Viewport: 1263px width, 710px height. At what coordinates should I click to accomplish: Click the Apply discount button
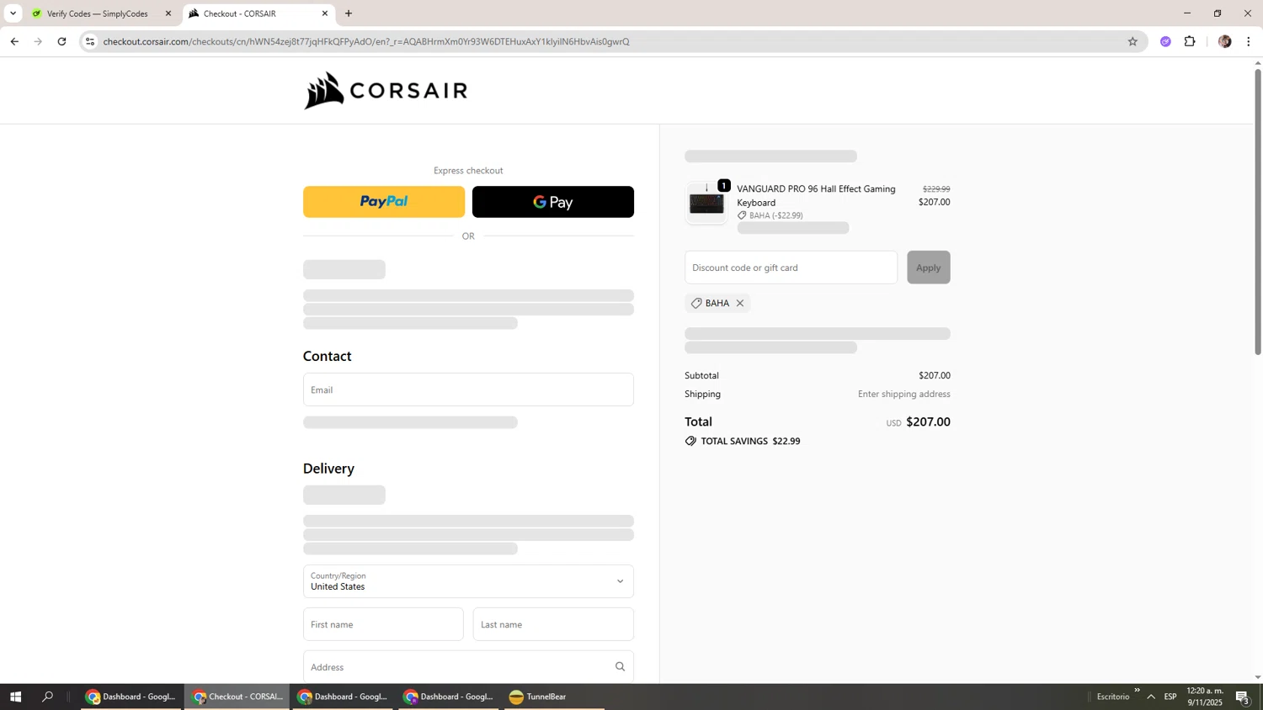coord(928,268)
